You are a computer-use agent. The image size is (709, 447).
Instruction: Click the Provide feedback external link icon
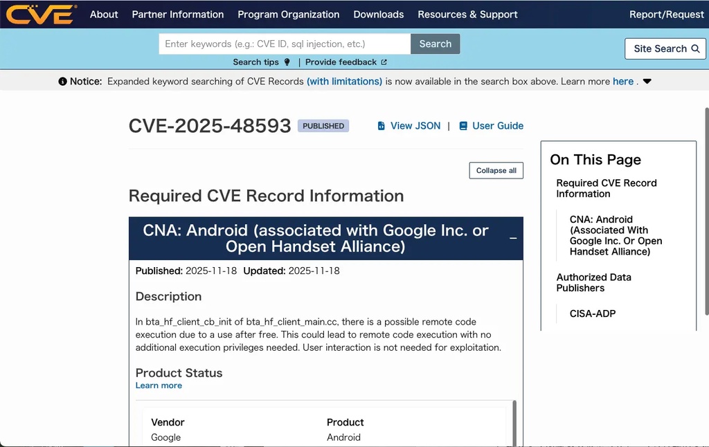384,62
